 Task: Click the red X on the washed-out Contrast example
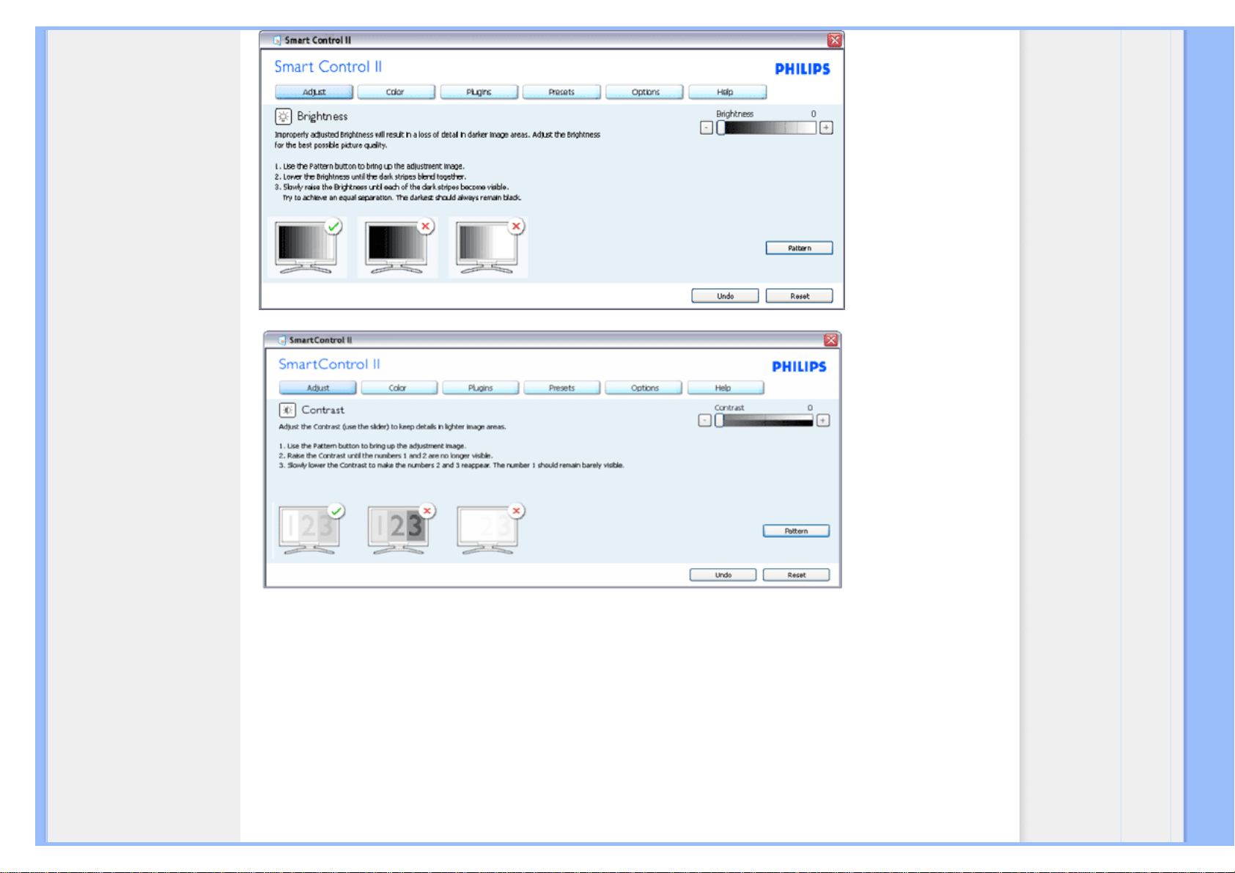[x=516, y=511]
